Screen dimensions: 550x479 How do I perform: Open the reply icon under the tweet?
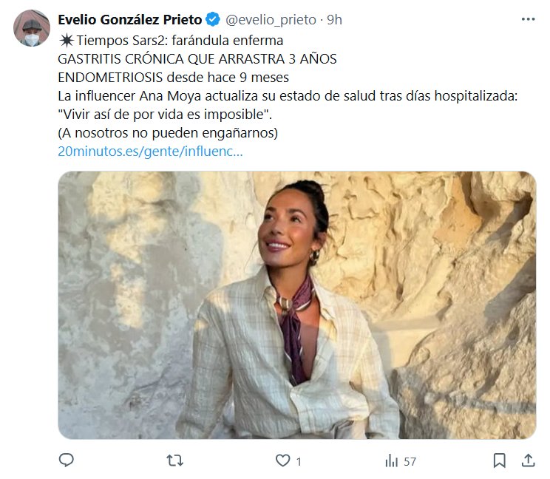pyautogui.click(x=67, y=460)
